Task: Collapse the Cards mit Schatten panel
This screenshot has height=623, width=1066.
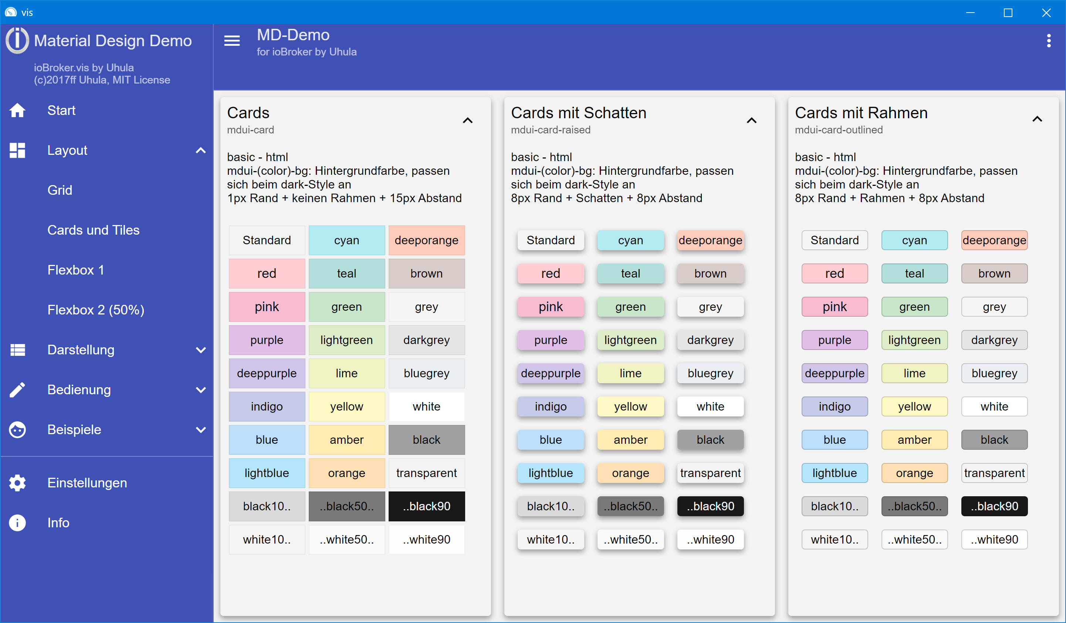Action: click(751, 120)
